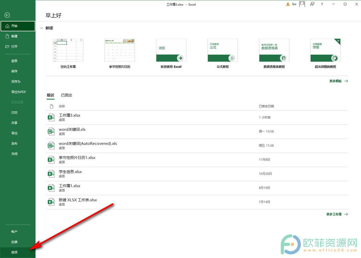Select 发布 in the sidebar

(18, 143)
